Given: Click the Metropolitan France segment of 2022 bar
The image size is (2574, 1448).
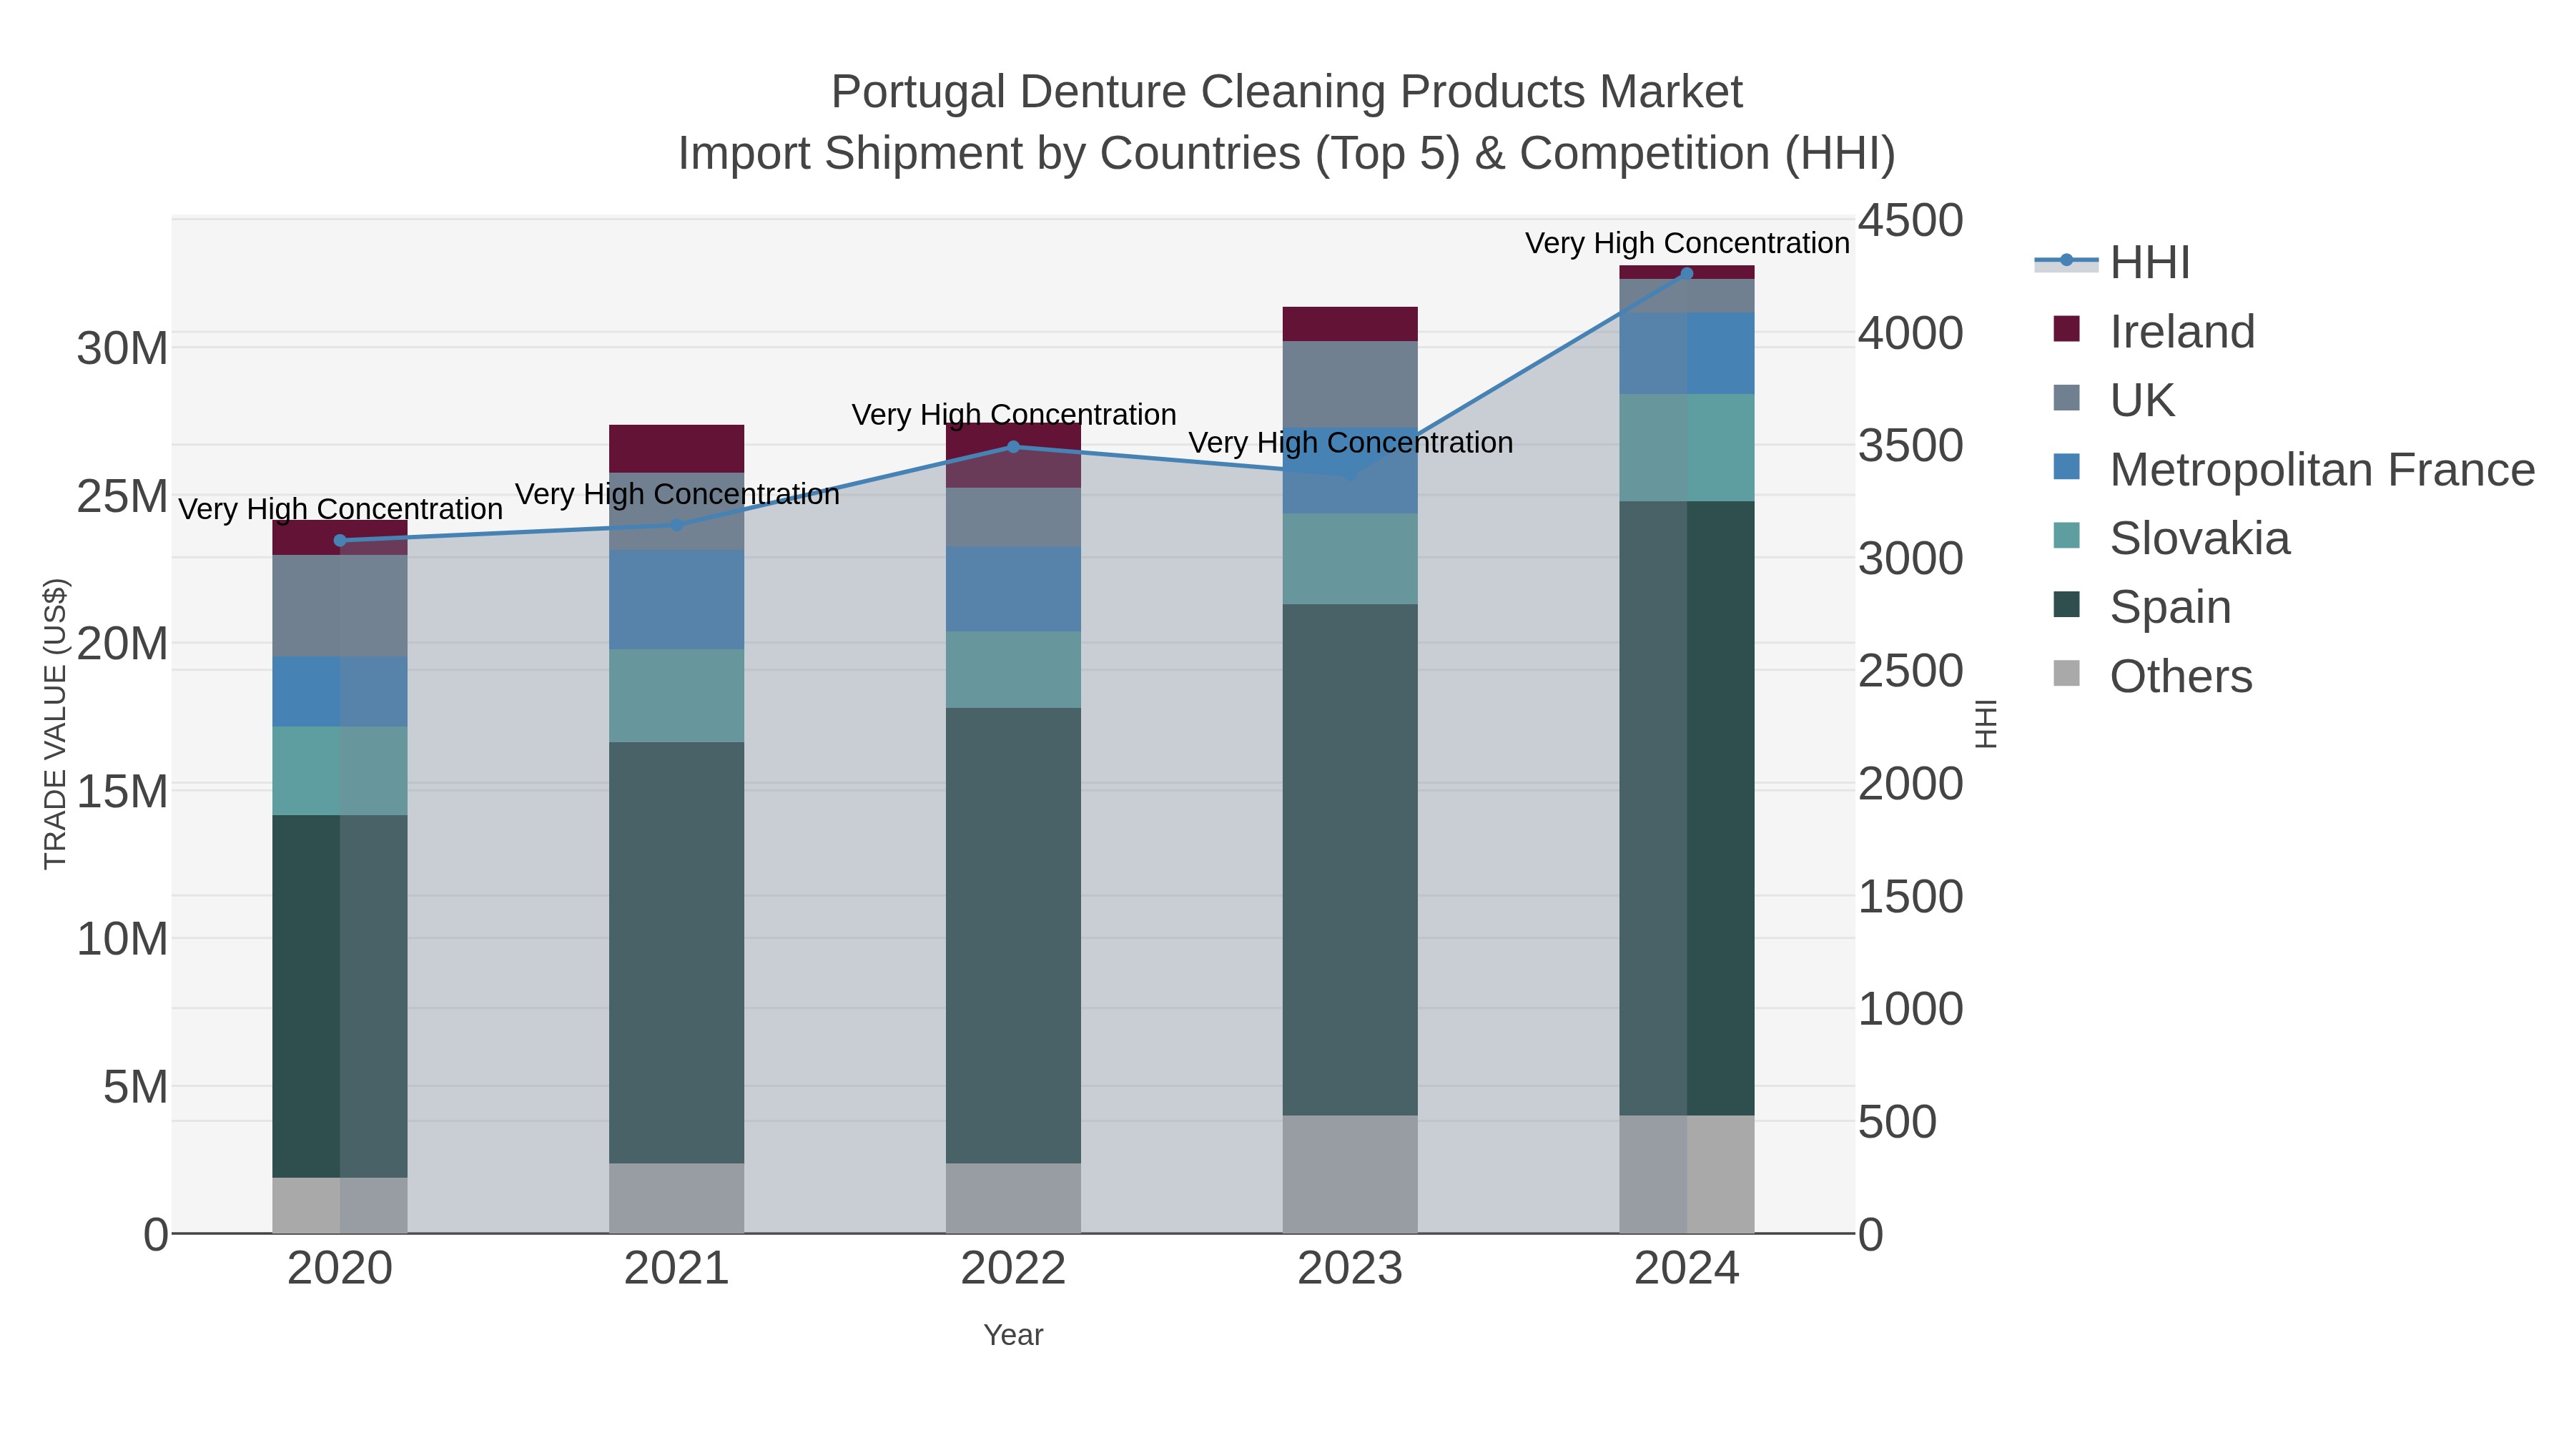Looking at the screenshot, I should coord(1013,588).
